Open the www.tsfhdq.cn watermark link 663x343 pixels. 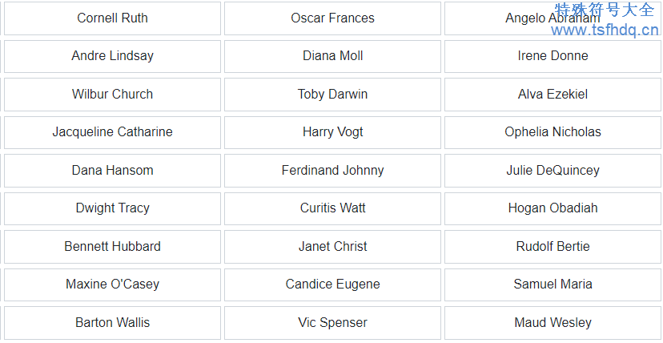click(605, 30)
